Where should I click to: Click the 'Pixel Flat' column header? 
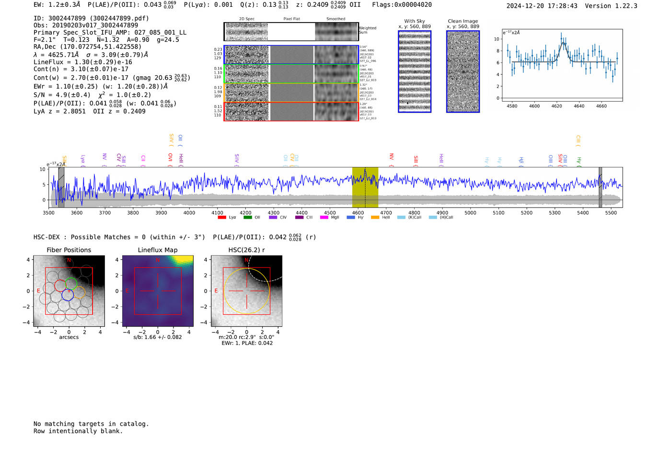[x=291, y=19]
